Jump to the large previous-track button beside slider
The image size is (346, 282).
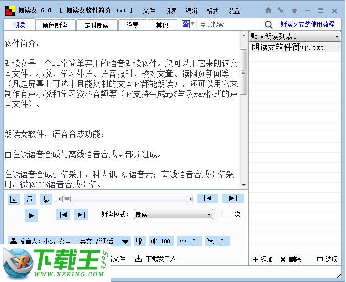(x=208, y=198)
